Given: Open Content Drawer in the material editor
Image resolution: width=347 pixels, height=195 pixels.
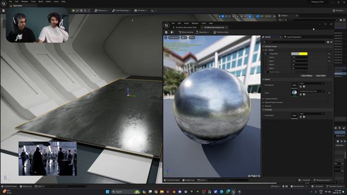Looking at the screenshot, I should pos(172,180).
